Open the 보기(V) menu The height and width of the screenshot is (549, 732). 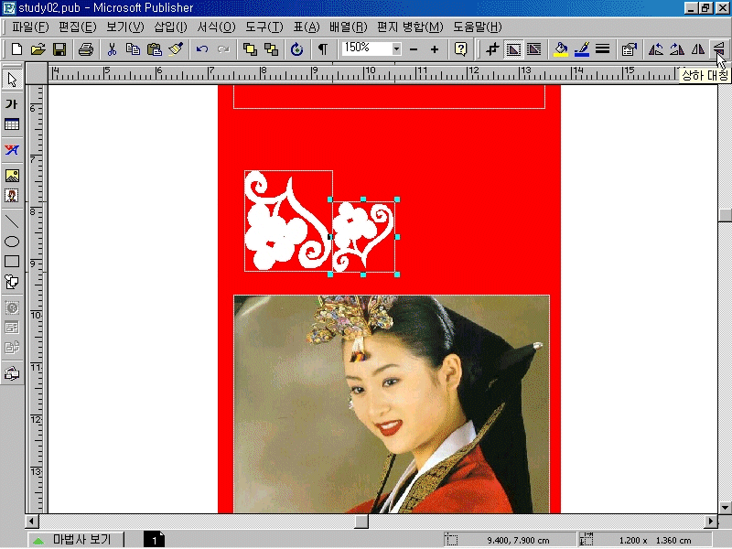coord(125,27)
